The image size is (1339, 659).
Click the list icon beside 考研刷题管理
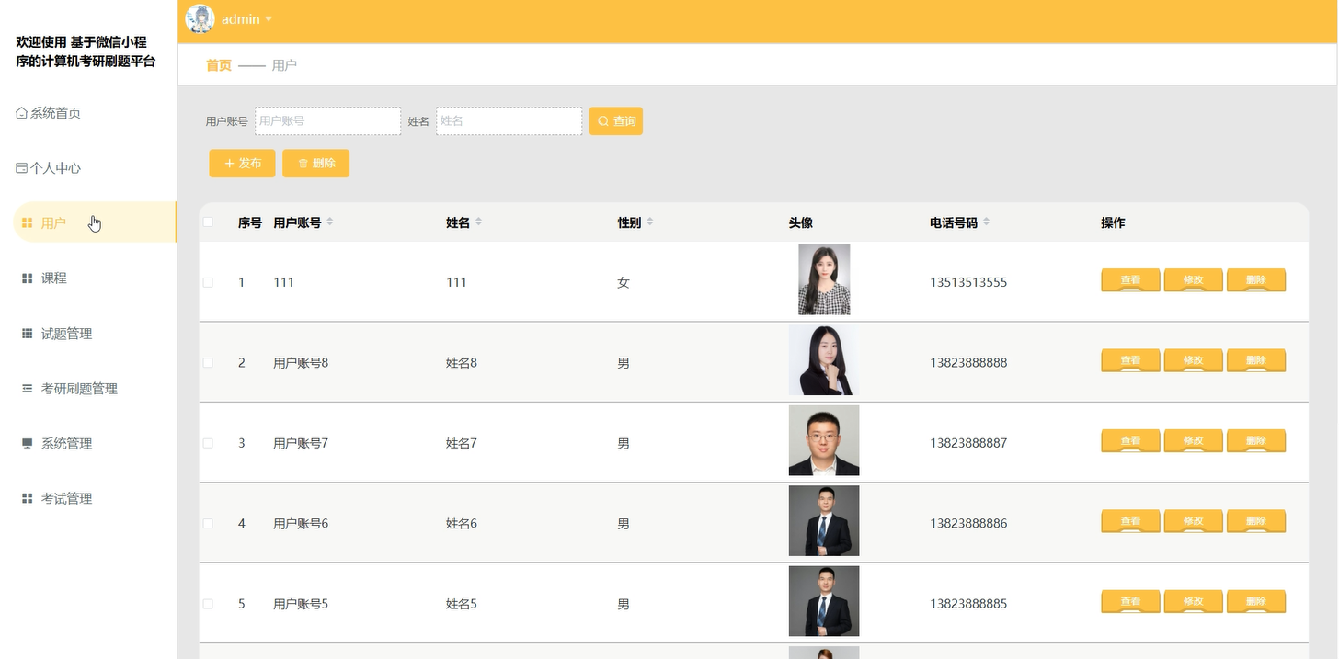(28, 389)
